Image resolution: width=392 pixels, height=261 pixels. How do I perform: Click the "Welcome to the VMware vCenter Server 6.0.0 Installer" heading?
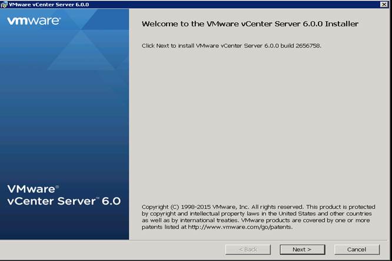250,24
